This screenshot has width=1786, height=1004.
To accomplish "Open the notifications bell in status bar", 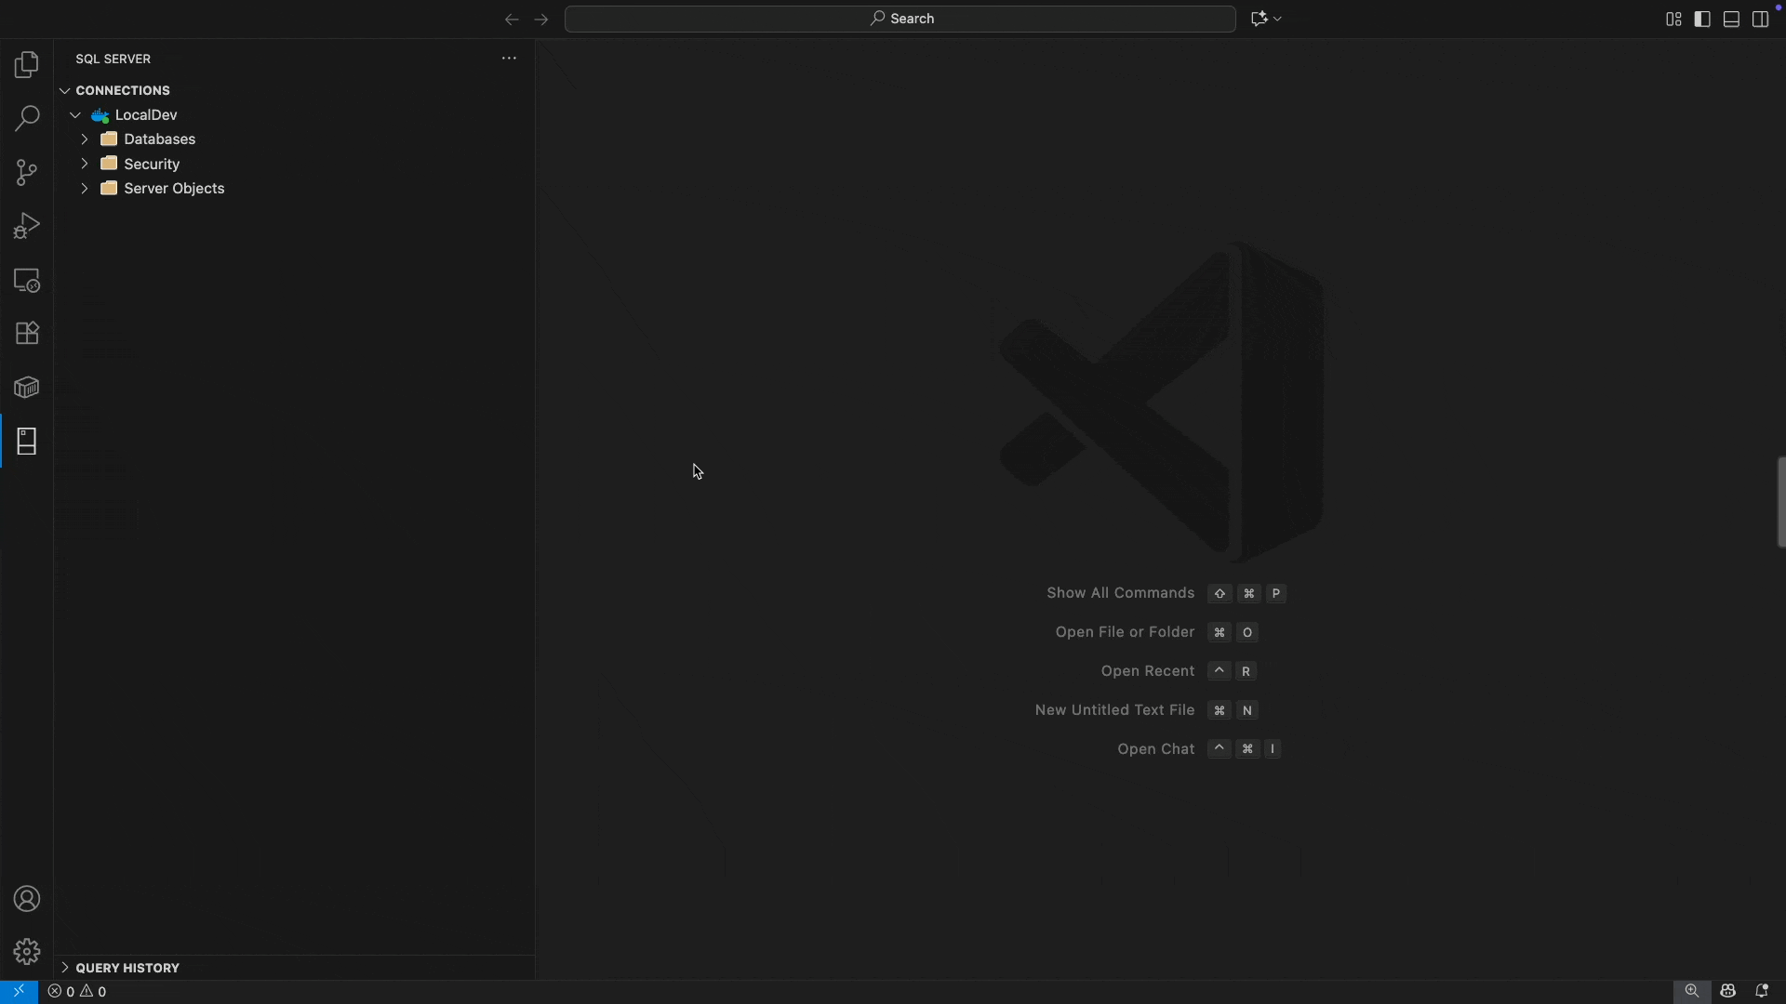I will click(x=1761, y=991).
